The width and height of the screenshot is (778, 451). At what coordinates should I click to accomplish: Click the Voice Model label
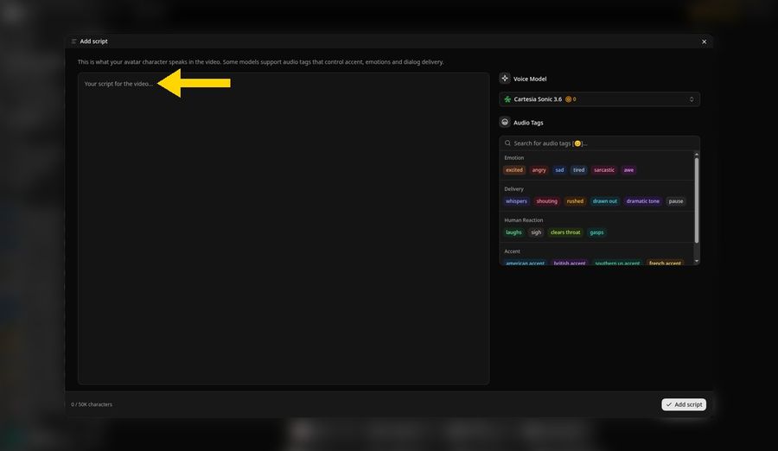click(x=530, y=79)
